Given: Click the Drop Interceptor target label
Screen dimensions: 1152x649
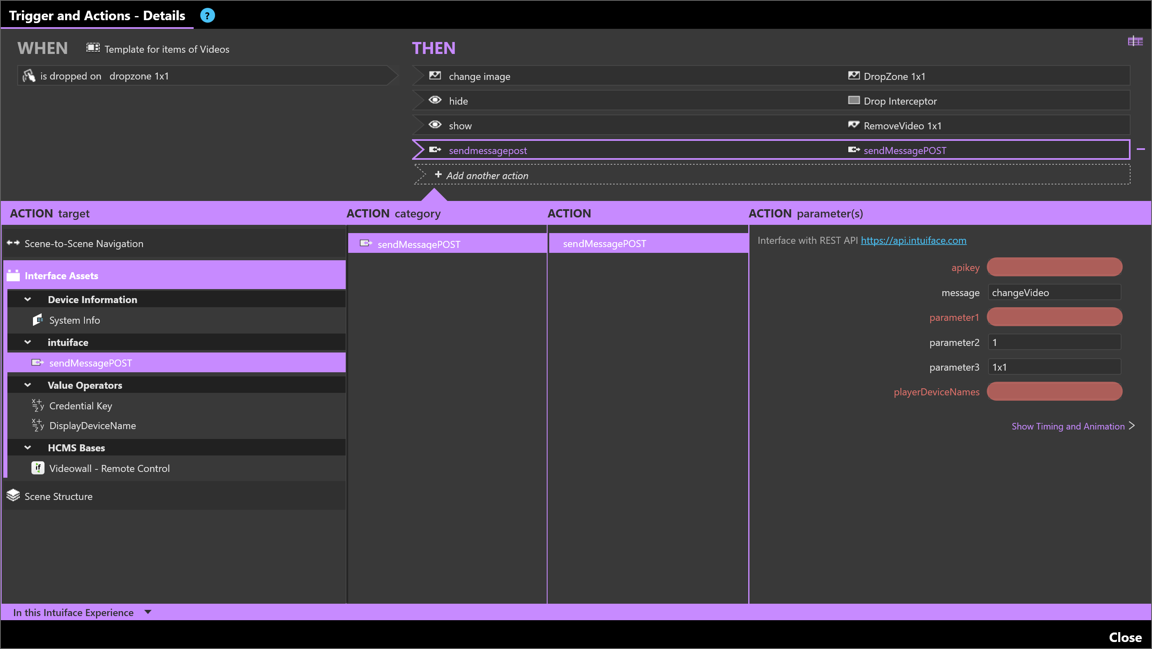Looking at the screenshot, I should [x=900, y=101].
